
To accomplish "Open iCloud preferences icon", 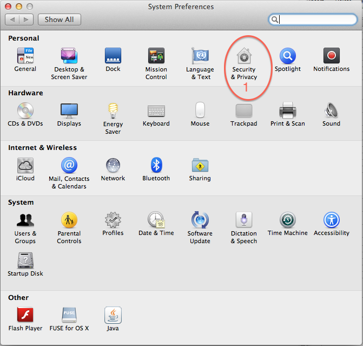I will 25,165.
